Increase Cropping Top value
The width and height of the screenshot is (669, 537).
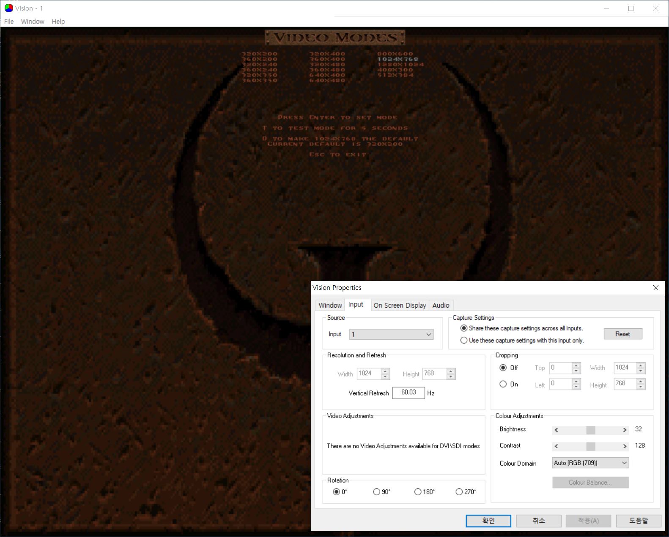(576, 365)
